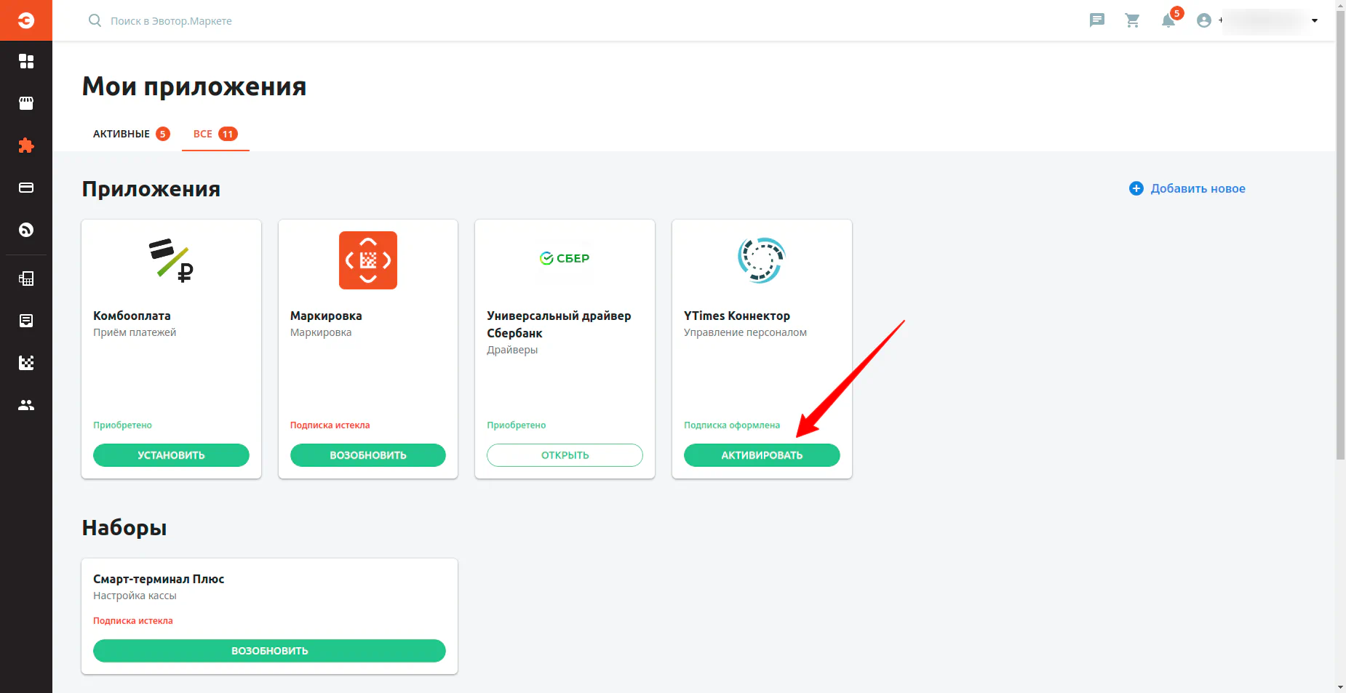Click УСТАНОВИТЬ on the Комбооплата card

click(x=171, y=455)
